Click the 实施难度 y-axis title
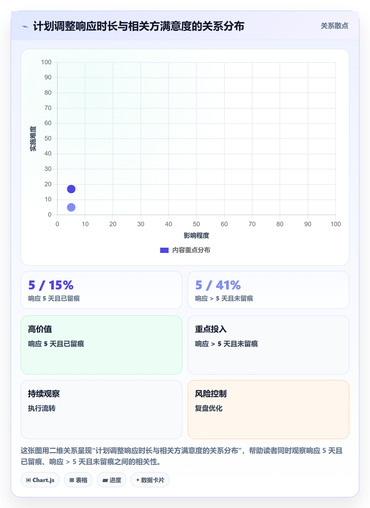The width and height of the screenshot is (370, 508). [33, 138]
